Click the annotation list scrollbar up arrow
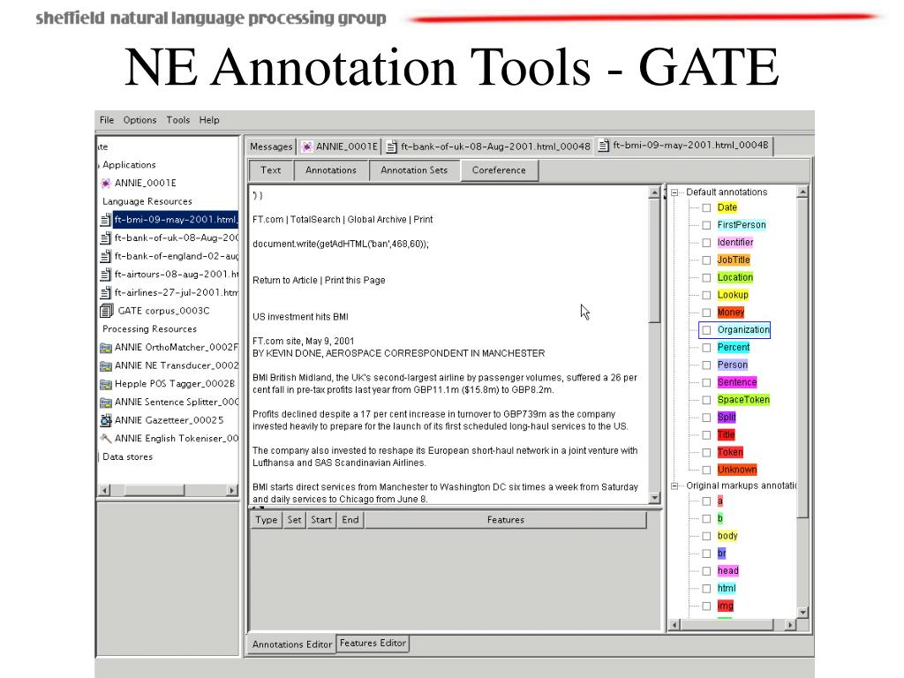 (802, 192)
